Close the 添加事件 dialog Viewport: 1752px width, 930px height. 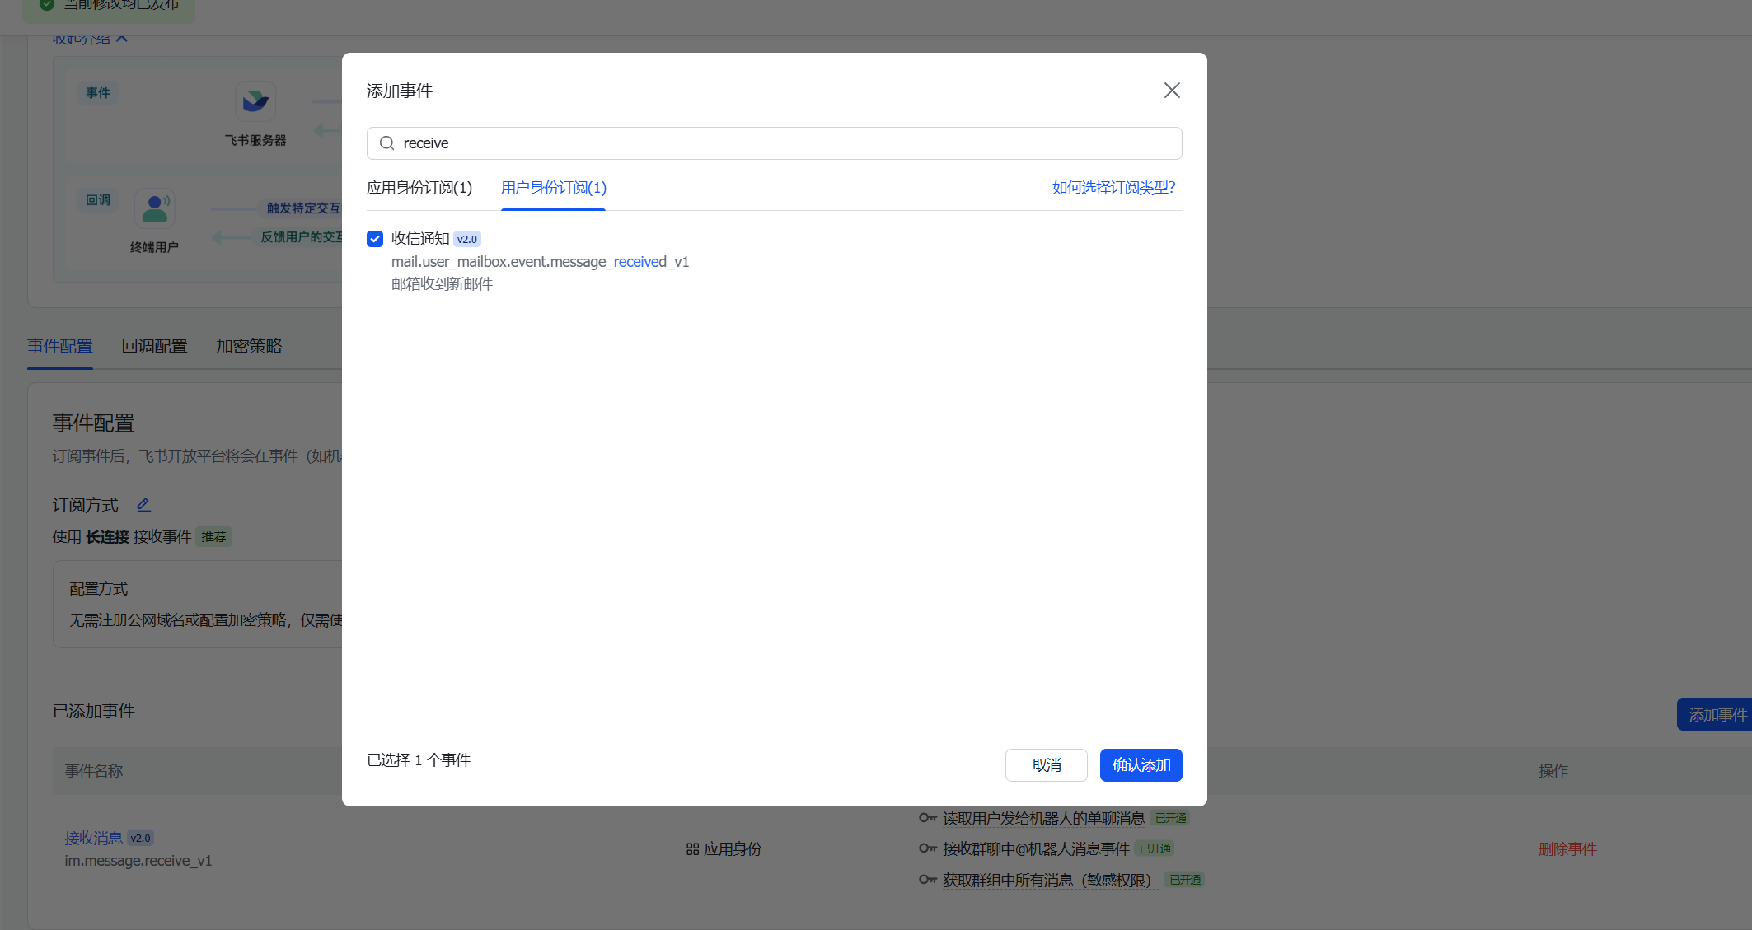pyautogui.click(x=1172, y=91)
